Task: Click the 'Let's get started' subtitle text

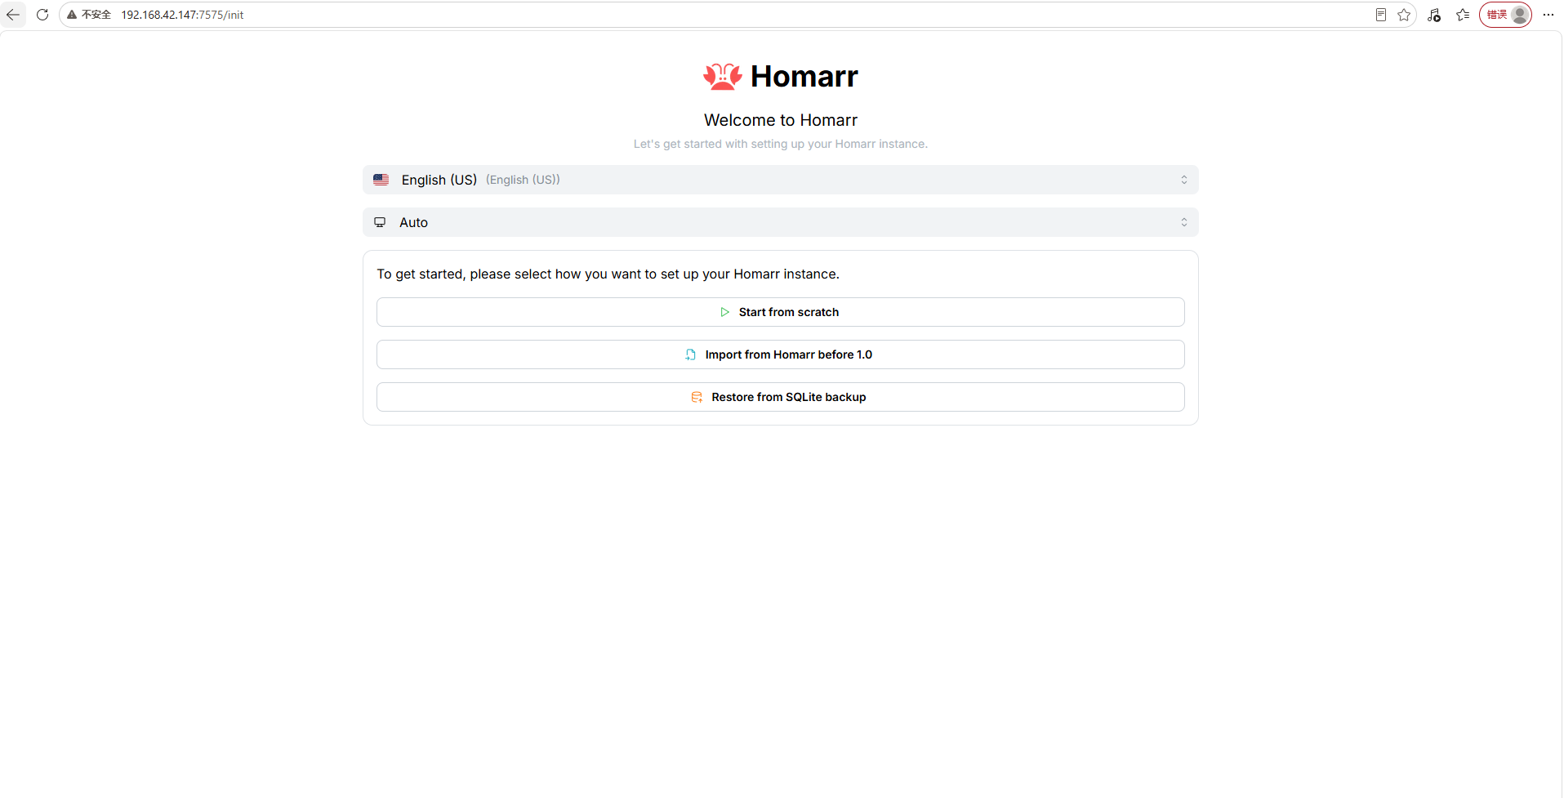Action: [x=781, y=144]
